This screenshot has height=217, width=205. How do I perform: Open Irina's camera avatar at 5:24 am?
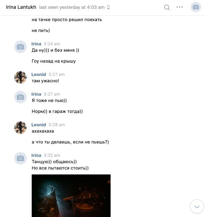coord(20,47)
